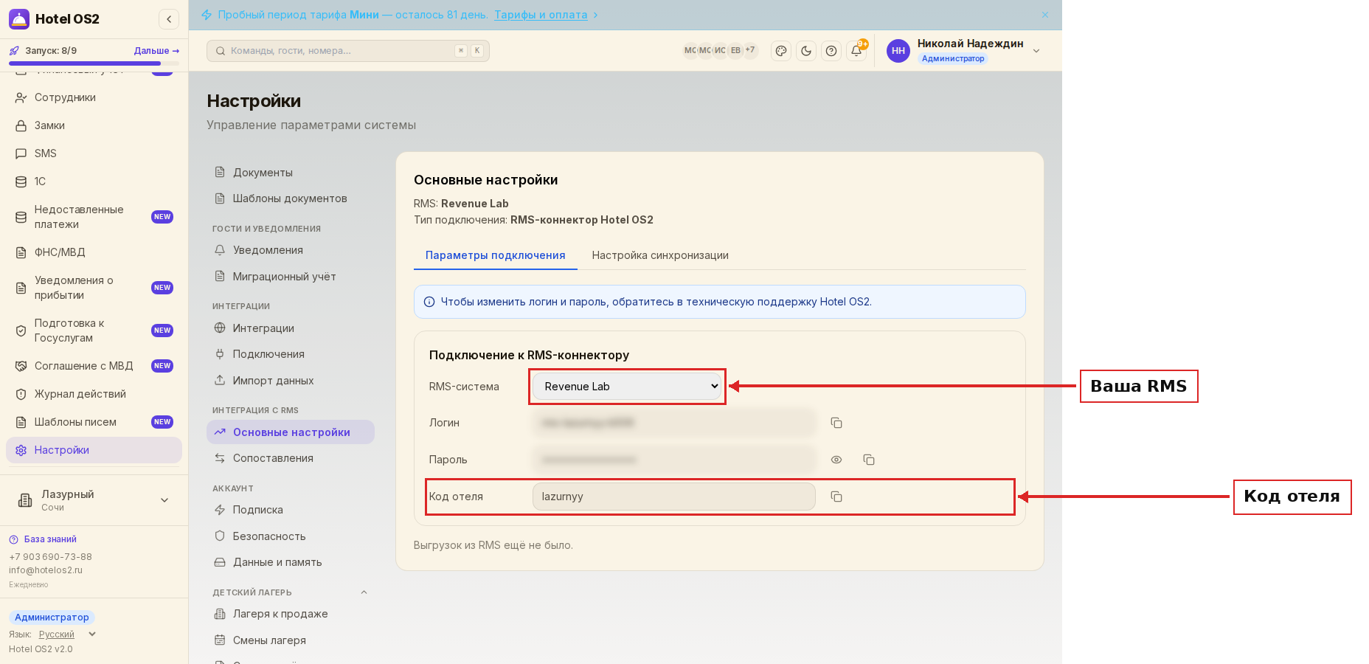The image size is (1369, 664).
Task: Open the База знаний link
Action: point(50,539)
